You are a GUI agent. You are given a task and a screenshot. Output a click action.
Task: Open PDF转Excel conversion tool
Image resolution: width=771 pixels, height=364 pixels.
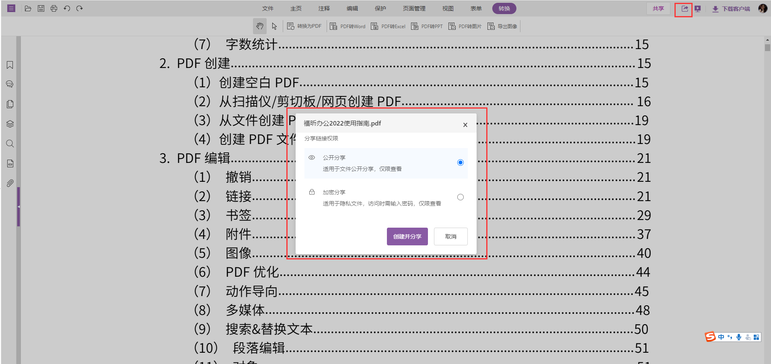(x=388, y=26)
